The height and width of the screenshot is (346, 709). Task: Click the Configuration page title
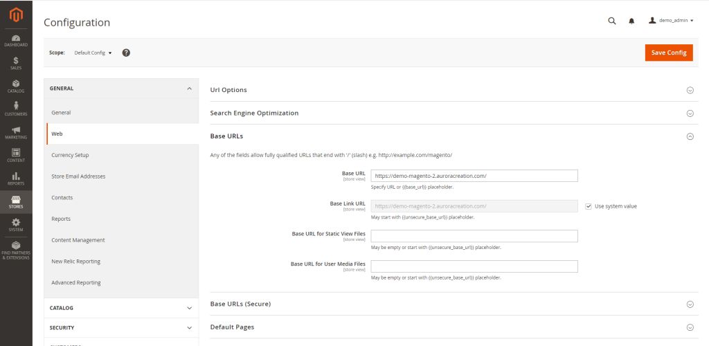[77, 23]
